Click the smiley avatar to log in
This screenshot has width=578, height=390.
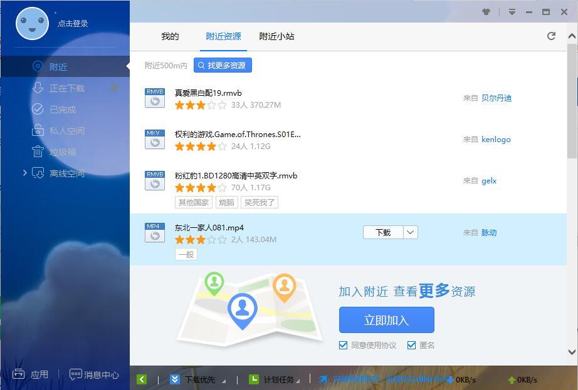[x=32, y=24]
